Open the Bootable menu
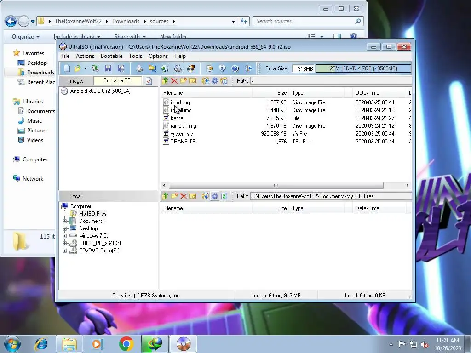 pyautogui.click(x=111, y=56)
